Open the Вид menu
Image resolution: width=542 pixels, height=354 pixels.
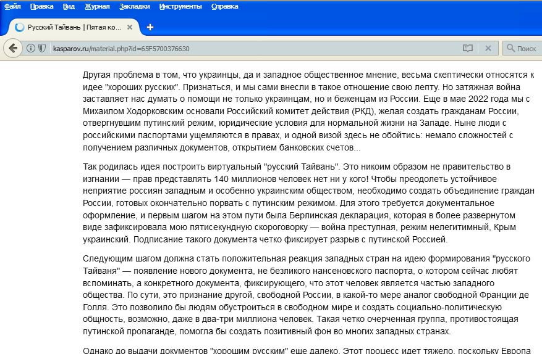point(69,6)
